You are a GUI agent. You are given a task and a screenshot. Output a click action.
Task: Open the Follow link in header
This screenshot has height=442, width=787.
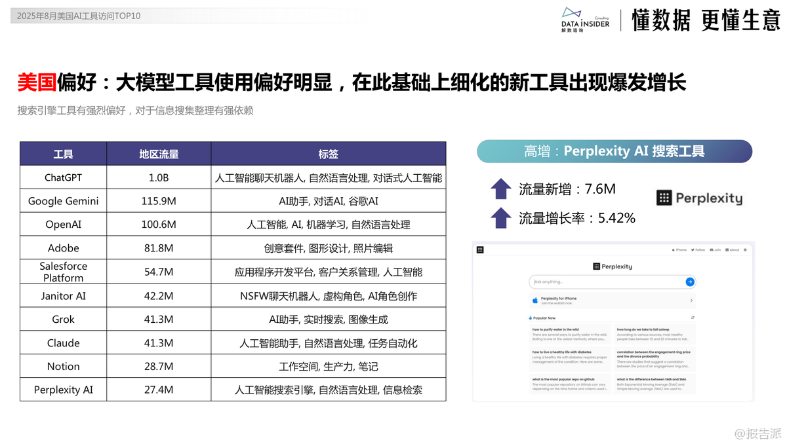click(x=698, y=249)
